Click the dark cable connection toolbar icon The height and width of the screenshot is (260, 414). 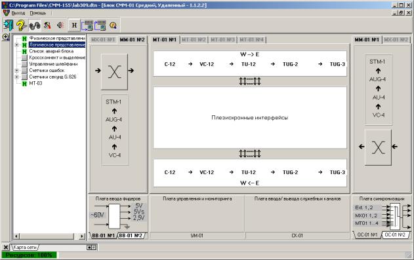[35, 26]
